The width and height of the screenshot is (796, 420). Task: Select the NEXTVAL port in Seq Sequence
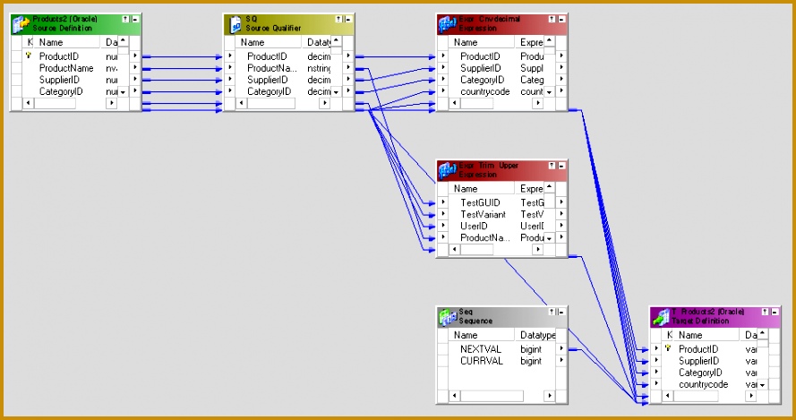coord(481,349)
